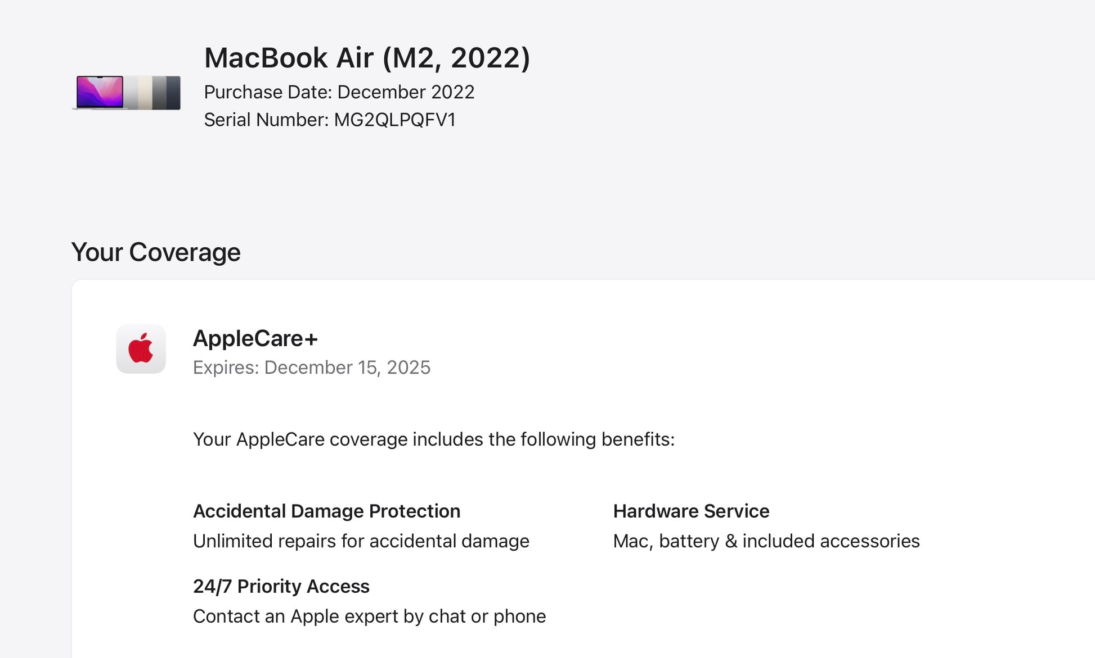This screenshot has width=1095, height=658.
Task: Select the Accidental Damage Protection heading
Action: (x=326, y=511)
